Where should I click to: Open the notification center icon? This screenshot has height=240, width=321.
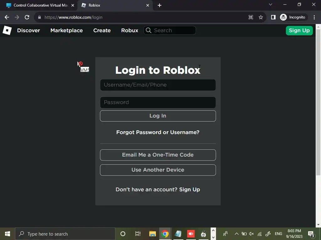311,234
